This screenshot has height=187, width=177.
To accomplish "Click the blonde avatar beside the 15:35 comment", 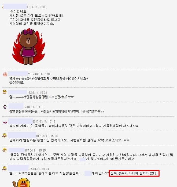I will 5,150.
